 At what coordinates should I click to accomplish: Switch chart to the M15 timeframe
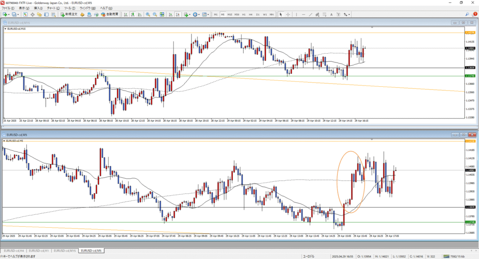tap(230, 14)
